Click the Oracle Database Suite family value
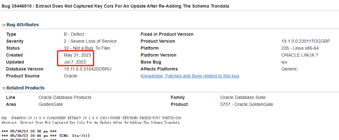 (243, 97)
